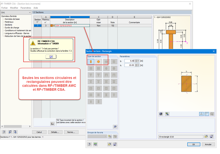The image size is (220, 154).
Task: Open the Modifier menu
Action: click(14, 8)
